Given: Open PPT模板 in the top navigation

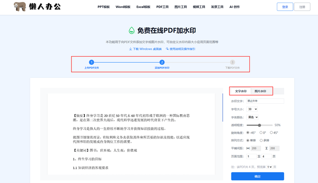Looking at the screenshot, I should pos(103,6).
